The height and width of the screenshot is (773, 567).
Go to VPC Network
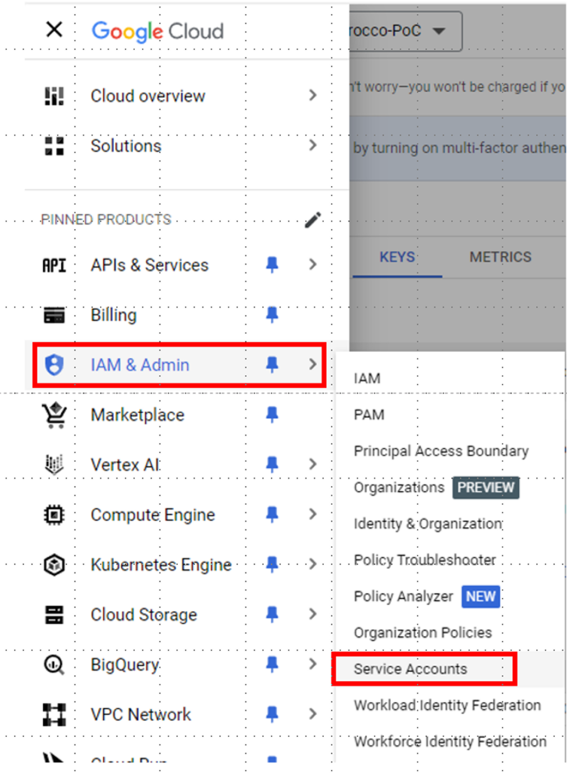(x=141, y=714)
